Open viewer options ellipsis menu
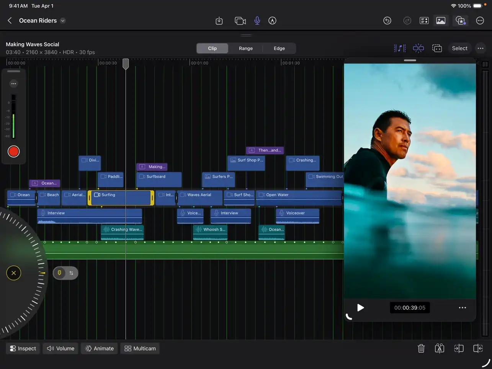Image resolution: width=492 pixels, height=369 pixels. point(462,308)
